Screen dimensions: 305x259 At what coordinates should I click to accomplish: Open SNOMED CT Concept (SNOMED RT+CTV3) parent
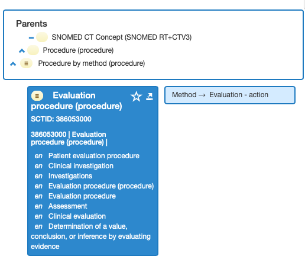tap(122, 37)
